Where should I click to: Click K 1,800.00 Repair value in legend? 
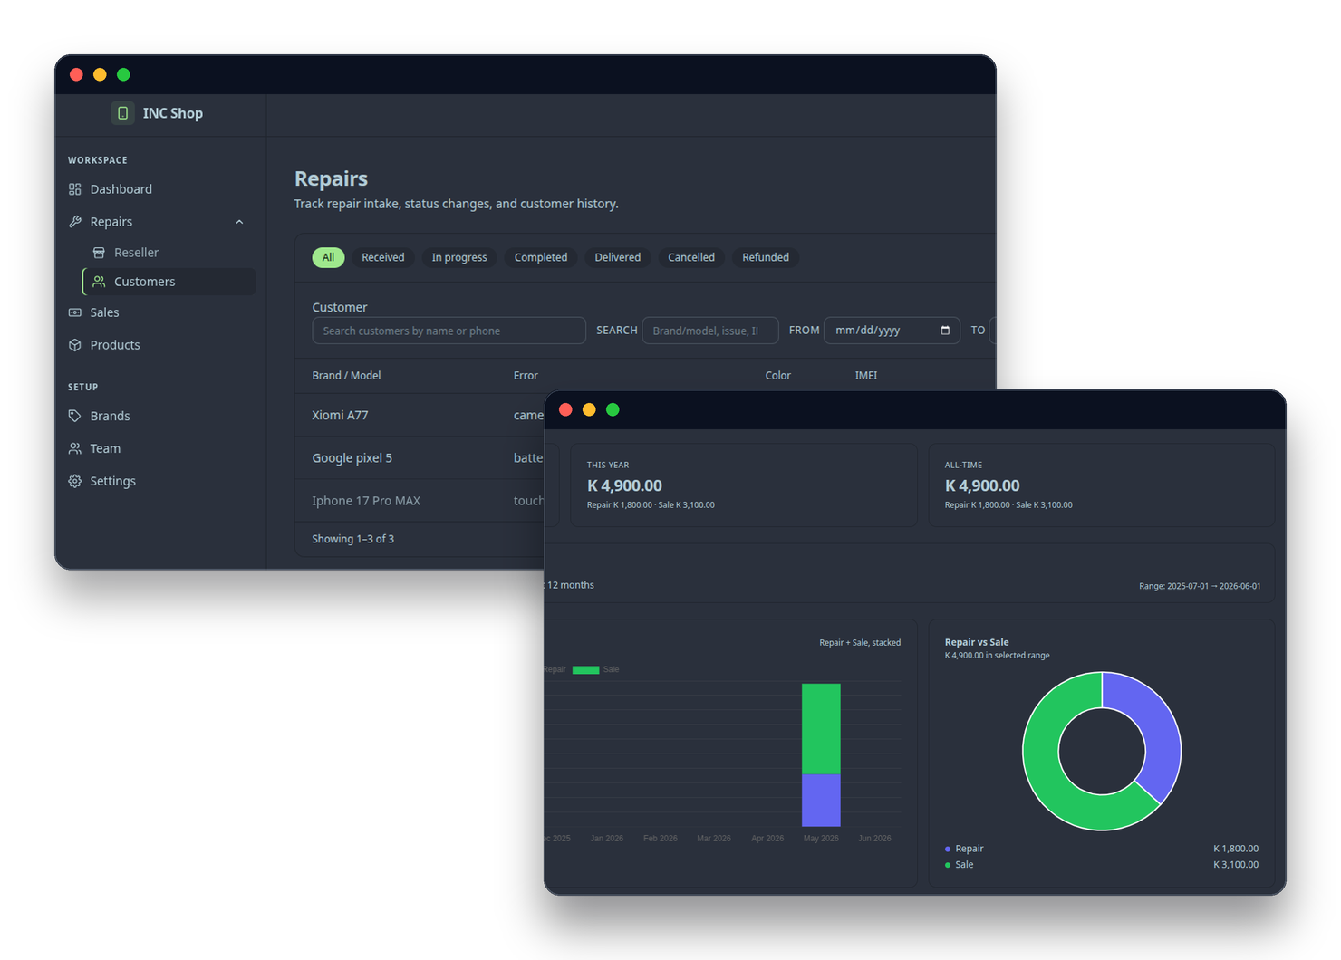click(x=1236, y=849)
